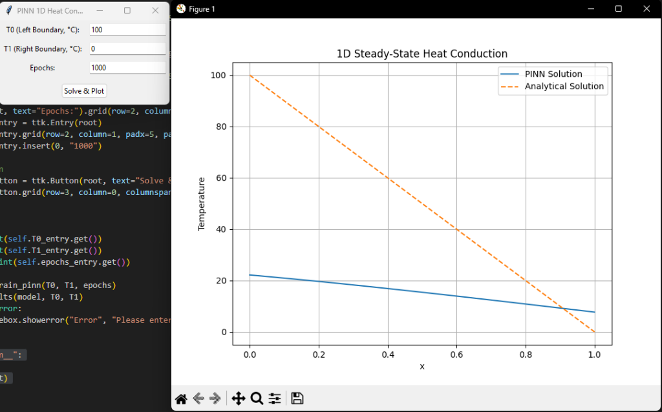
Task: Close the Figure 1 window
Action: point(648,8)
